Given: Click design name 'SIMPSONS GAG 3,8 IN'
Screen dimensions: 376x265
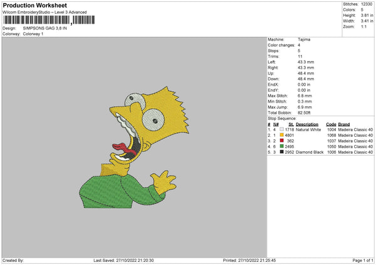Looking at the screenshot, I should point(45,28).
